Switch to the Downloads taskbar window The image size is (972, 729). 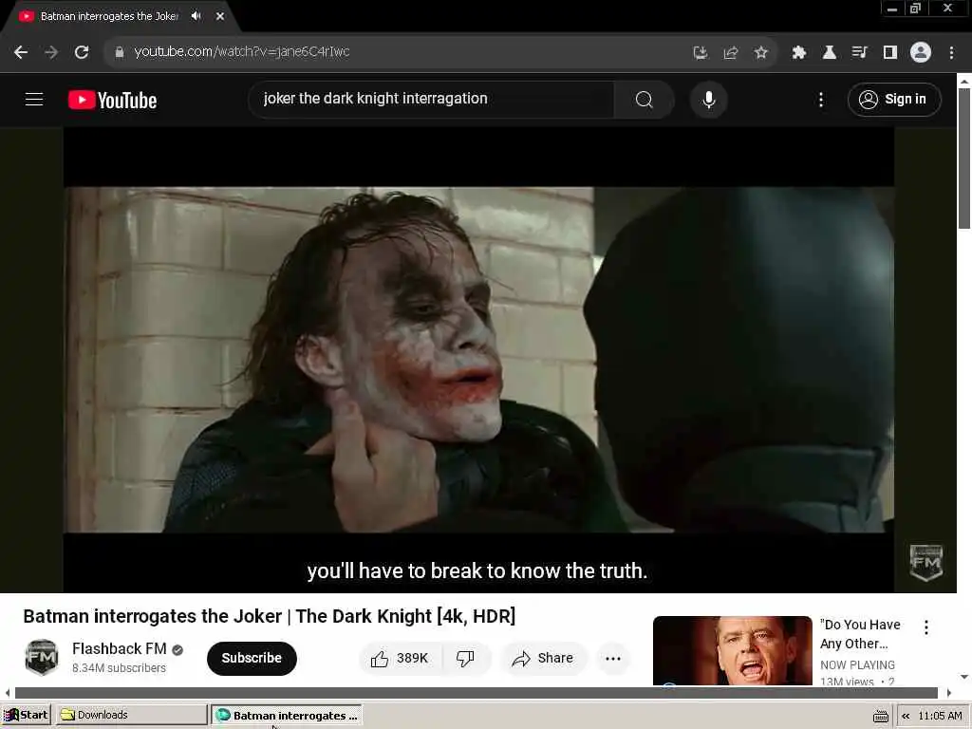click(x=131, y=715)
